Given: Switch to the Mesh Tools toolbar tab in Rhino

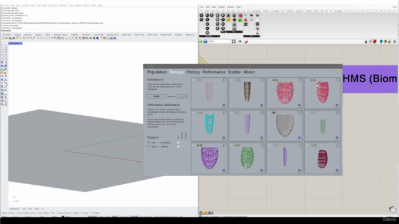Looking at the screenshot, I should 152,35.
